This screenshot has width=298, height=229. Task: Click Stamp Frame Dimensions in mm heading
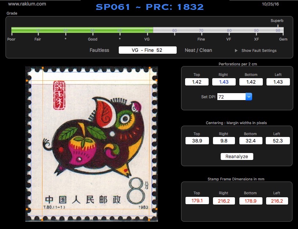click(x=236, y=179)
